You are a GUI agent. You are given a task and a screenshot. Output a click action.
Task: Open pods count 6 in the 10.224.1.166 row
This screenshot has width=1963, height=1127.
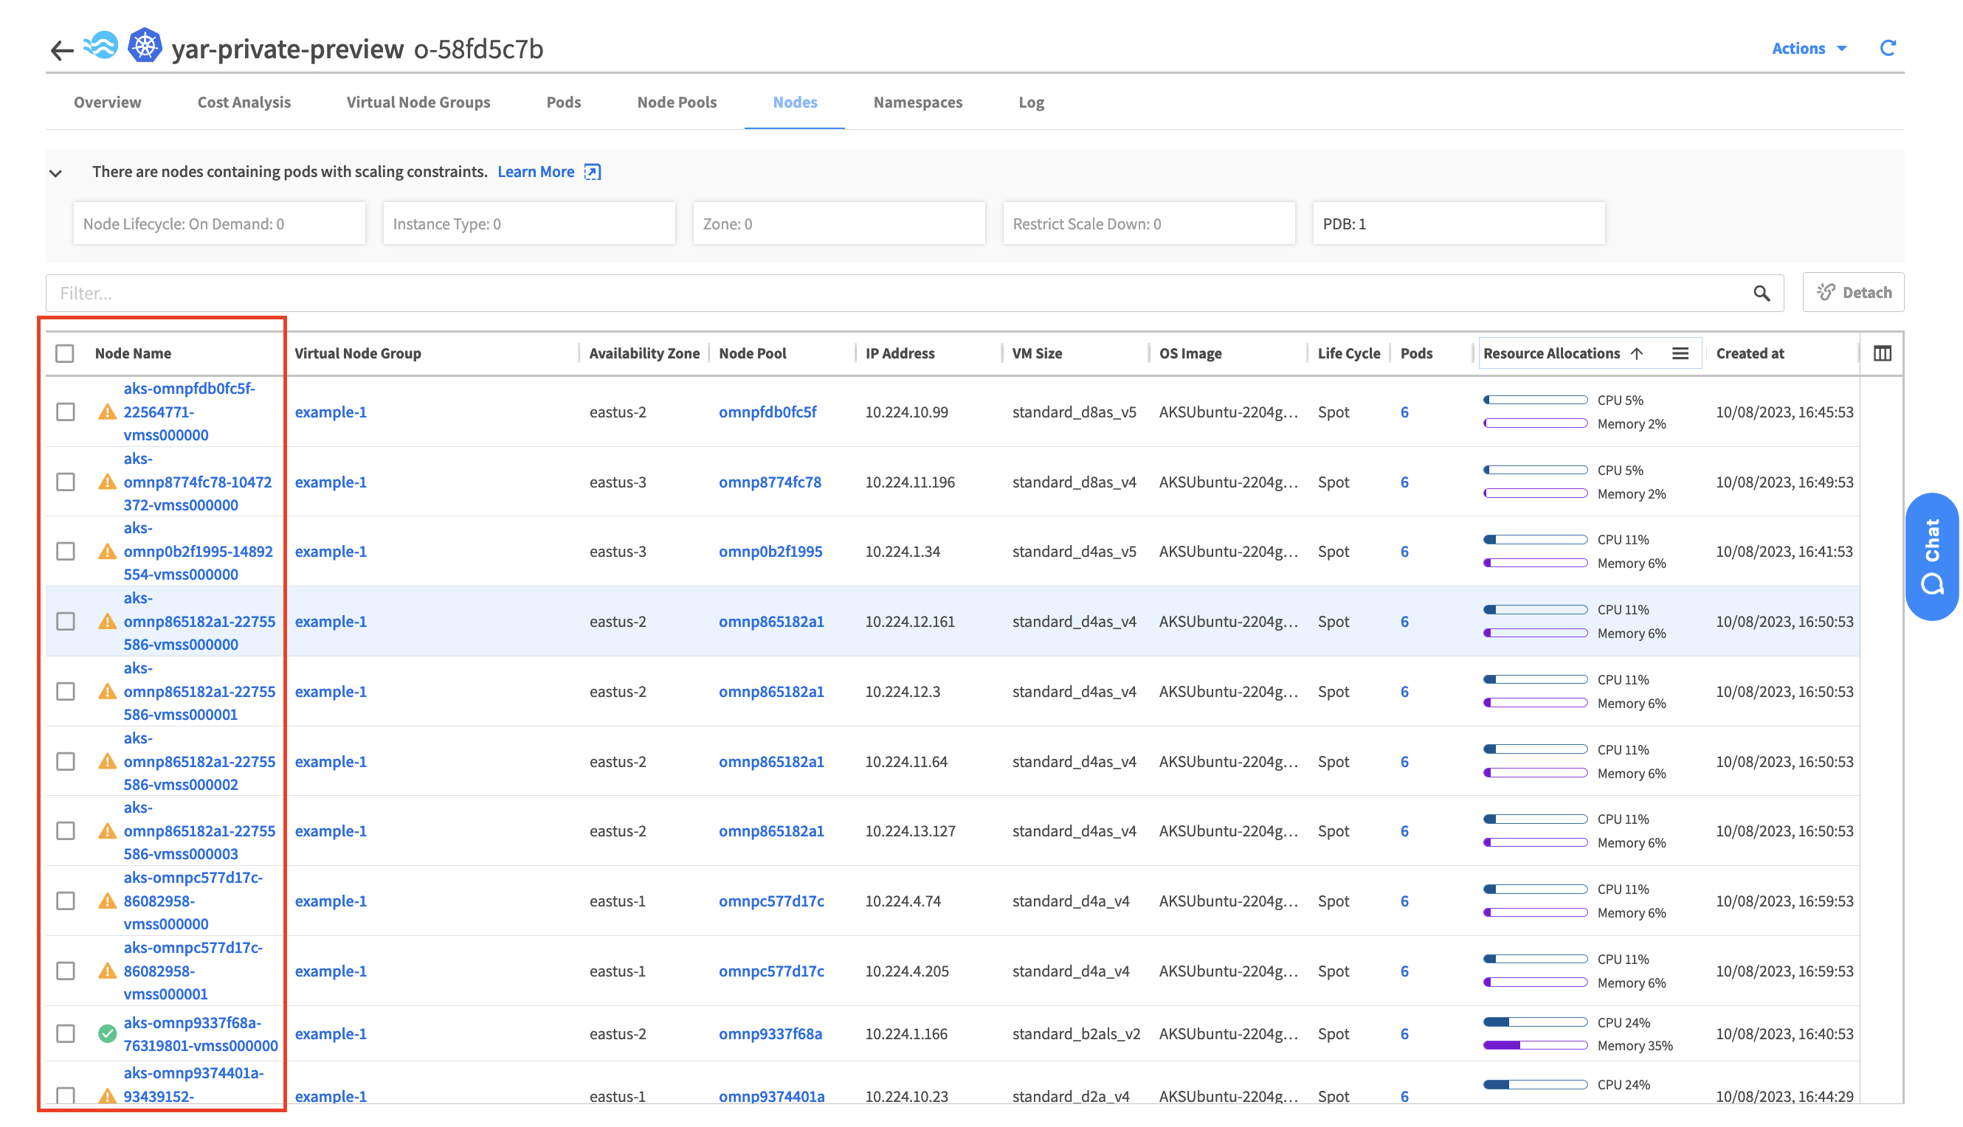point(1404,1034)
